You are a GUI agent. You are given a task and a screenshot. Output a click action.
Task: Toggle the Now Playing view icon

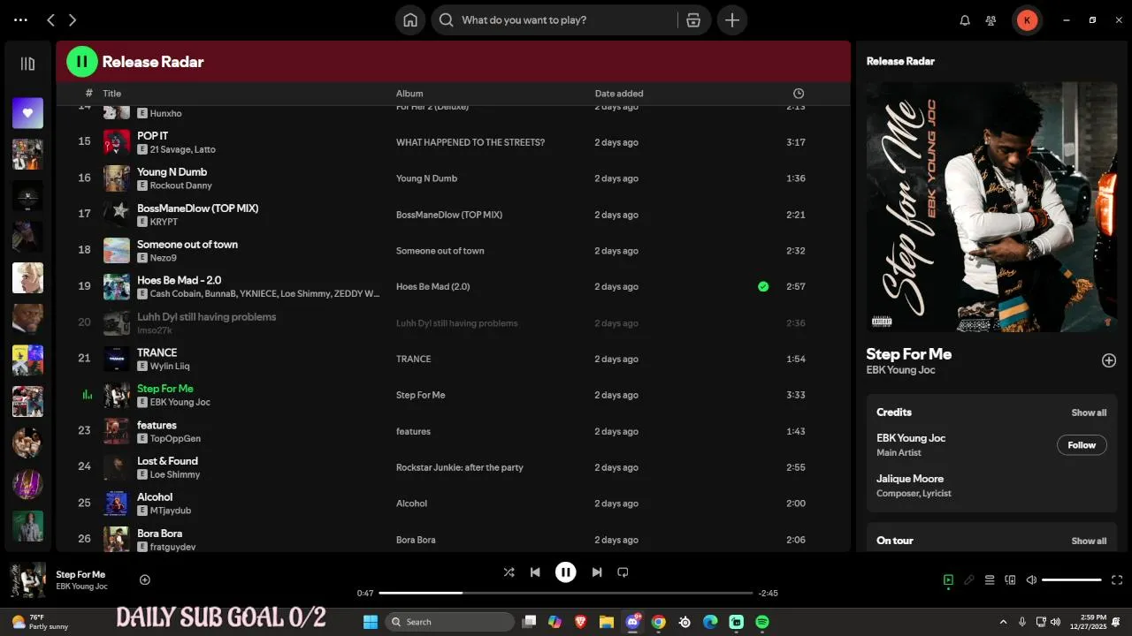point(948,580)
